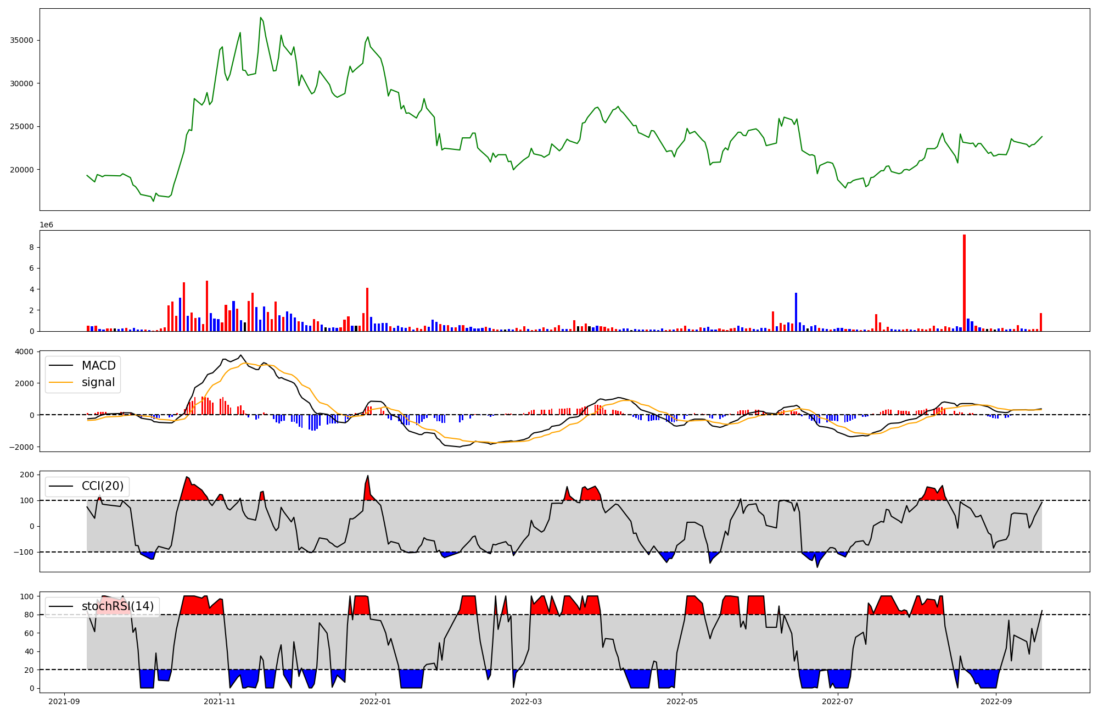Click the MACD legend label
1098x714 pixels.
pyautogui.click(x=98, y=366)
